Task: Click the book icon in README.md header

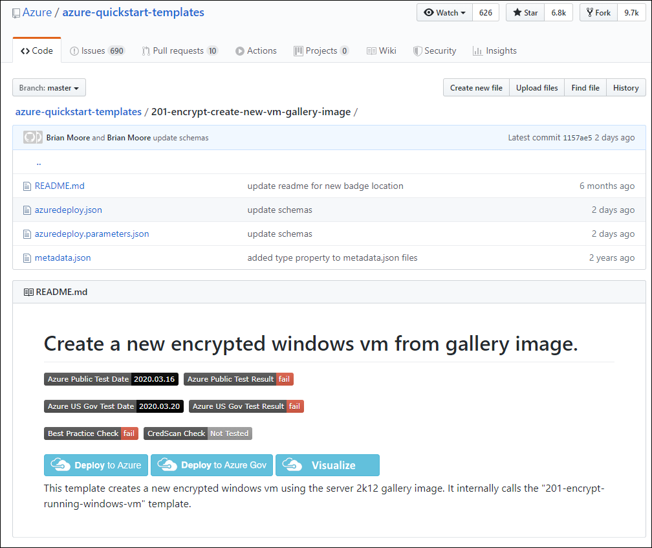Action: [28, 292]
